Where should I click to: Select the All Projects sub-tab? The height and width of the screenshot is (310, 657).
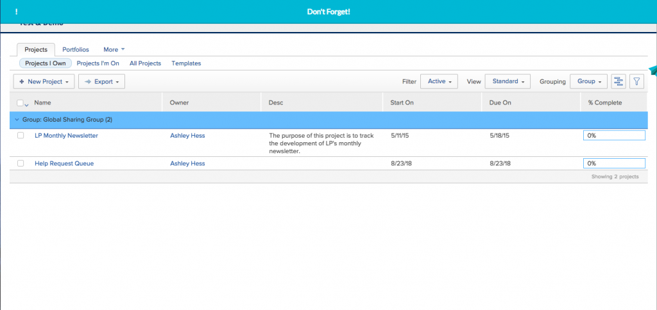click(x=145, y=63)
